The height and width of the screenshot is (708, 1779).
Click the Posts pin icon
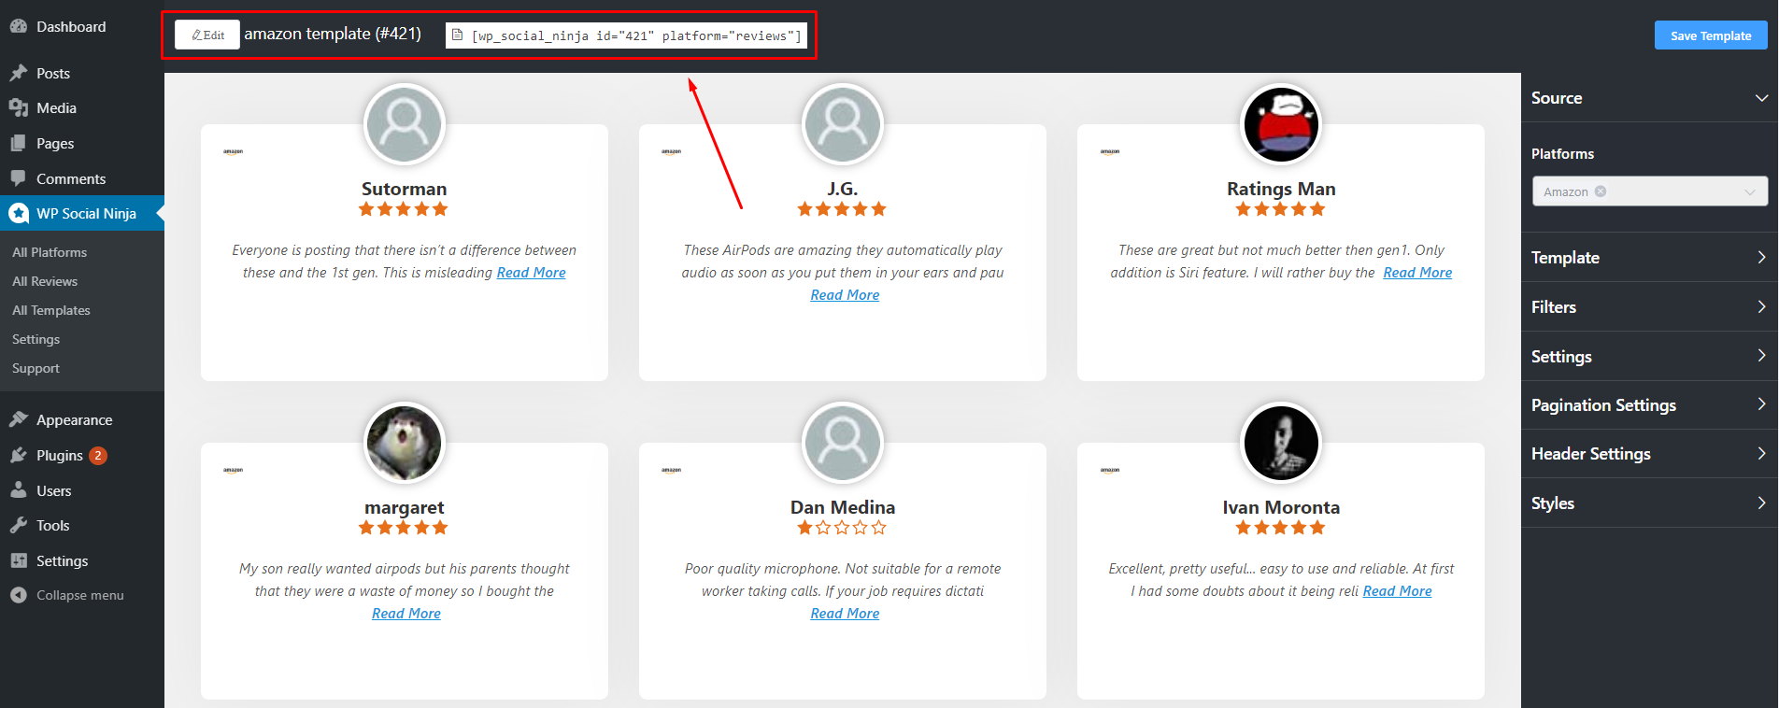(18, 73)
